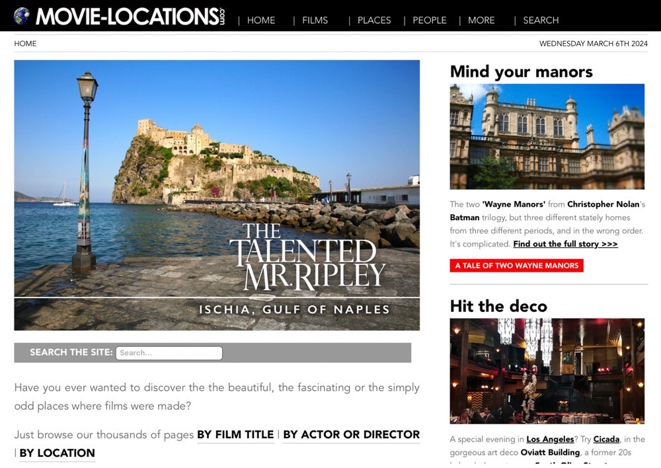Browse BY FILM TITLE
The height and width of the screenshot is (468, 661).
tap(236, 435)
